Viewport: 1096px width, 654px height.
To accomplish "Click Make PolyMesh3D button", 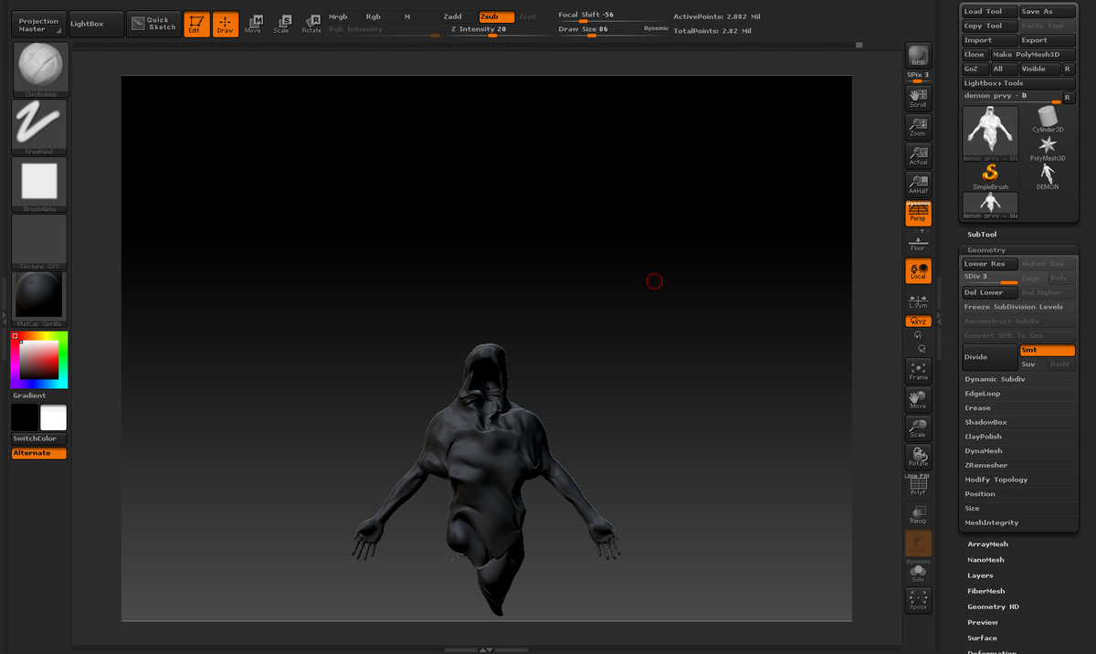I will click(1033, 55).
